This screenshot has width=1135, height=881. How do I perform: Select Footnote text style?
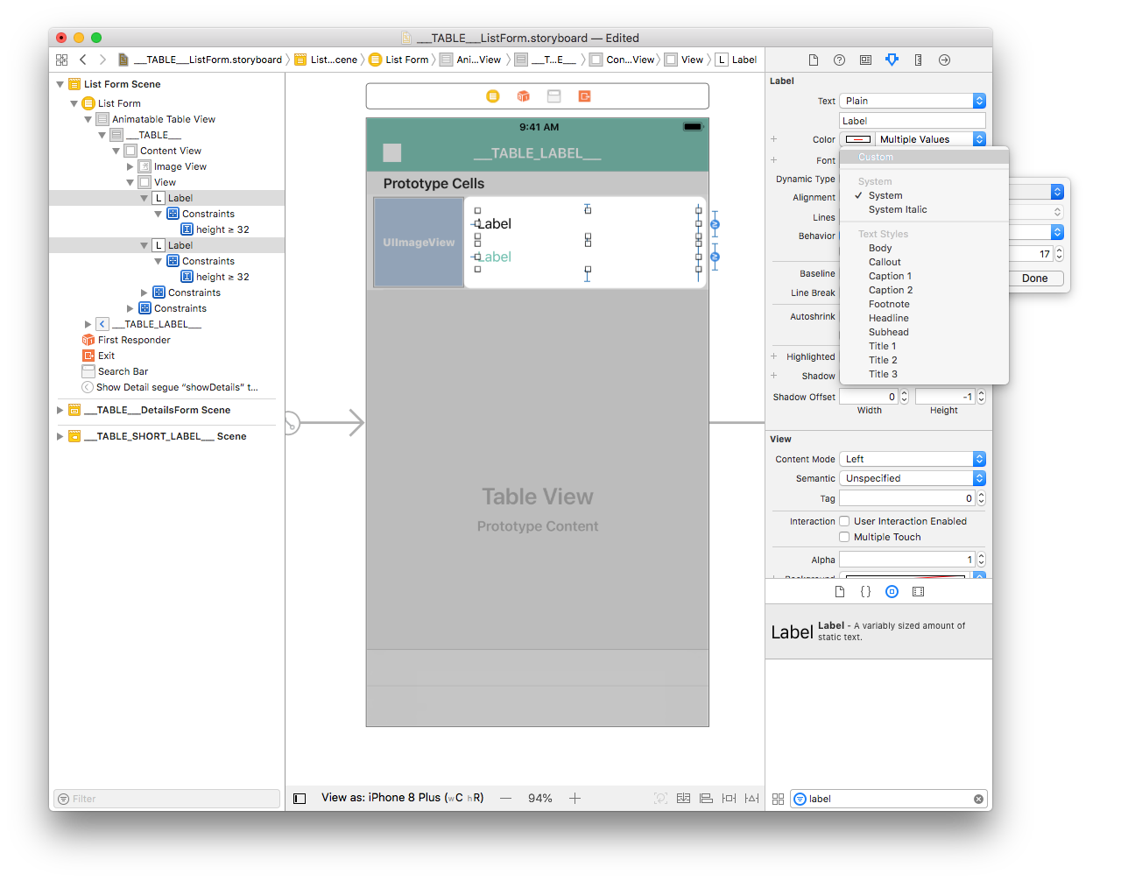(924, 304)
